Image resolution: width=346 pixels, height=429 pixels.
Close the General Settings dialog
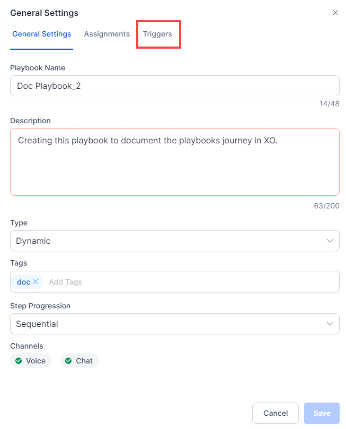point(335,13)
